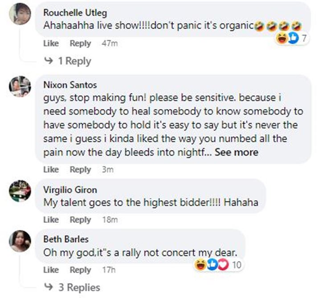Expand Nixon Santos's comment with See more
The image size is (334, 298).
click(236, 152)
